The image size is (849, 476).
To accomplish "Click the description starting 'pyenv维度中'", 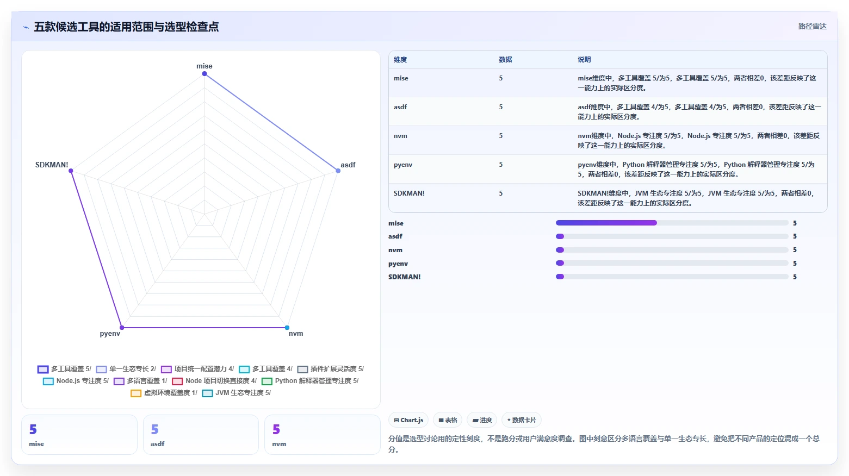I will 696,170.
